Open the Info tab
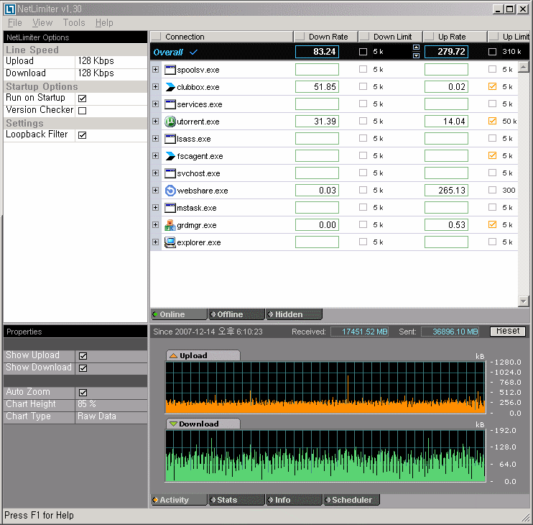 (294, 500)
